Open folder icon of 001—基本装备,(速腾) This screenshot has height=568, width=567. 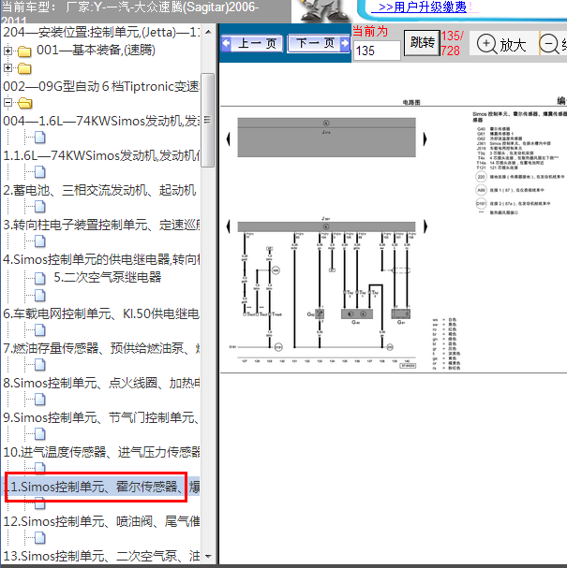[x=24, y=51]
